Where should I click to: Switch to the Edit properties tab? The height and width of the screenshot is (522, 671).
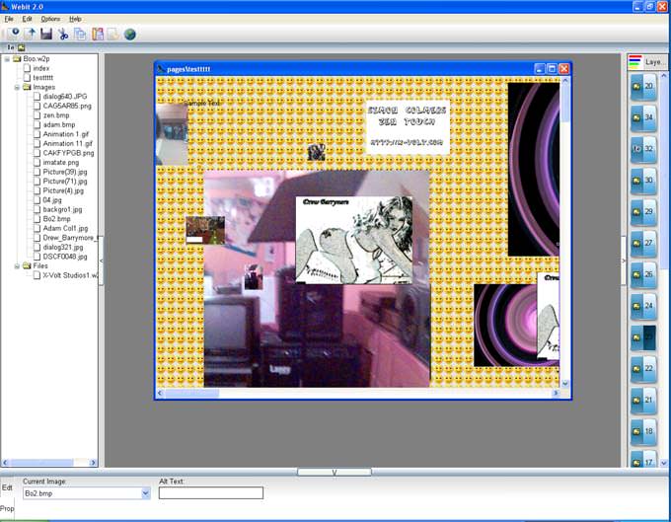(x=7, y=487)
